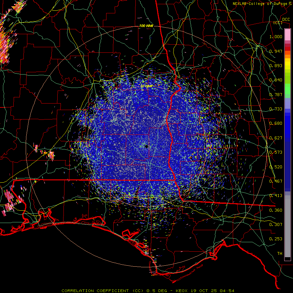The width and height of the screenshot is (293, 293).
Task: Click the 0.787 scale value
Action: [276, 94]
